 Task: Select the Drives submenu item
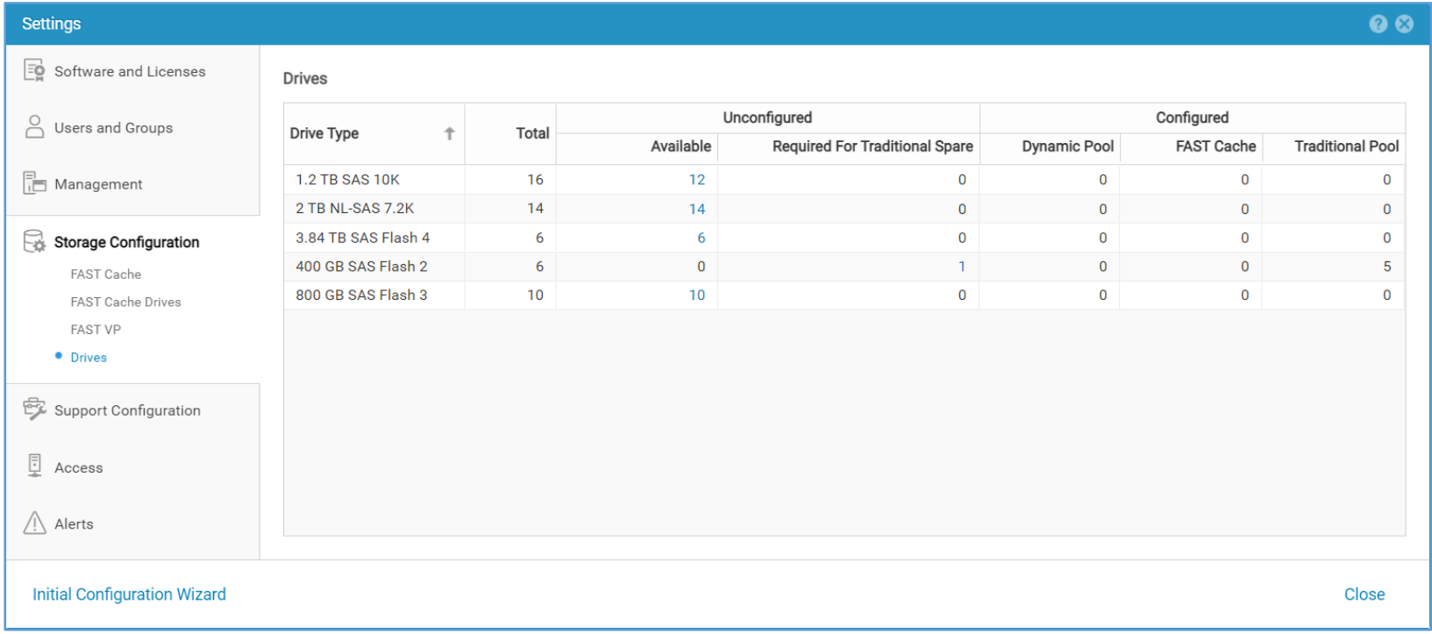tap(89, 358)
